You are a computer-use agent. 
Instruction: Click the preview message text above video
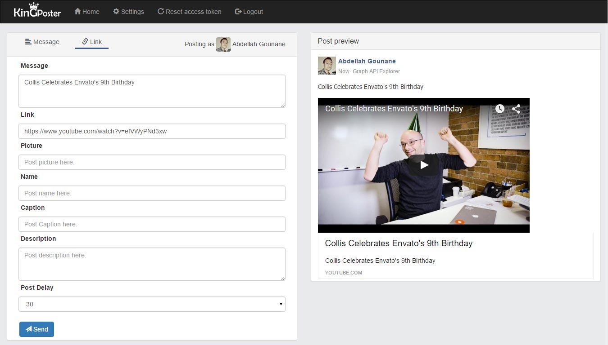(x=371, y=87)
